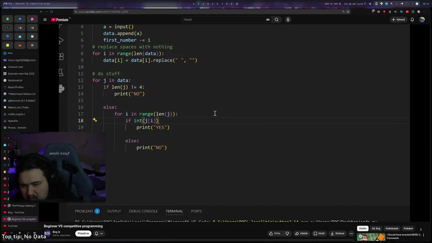Screen dimensions: 432x243
Task: Open more actions three-dot menu under video
Action: (351, 233)
